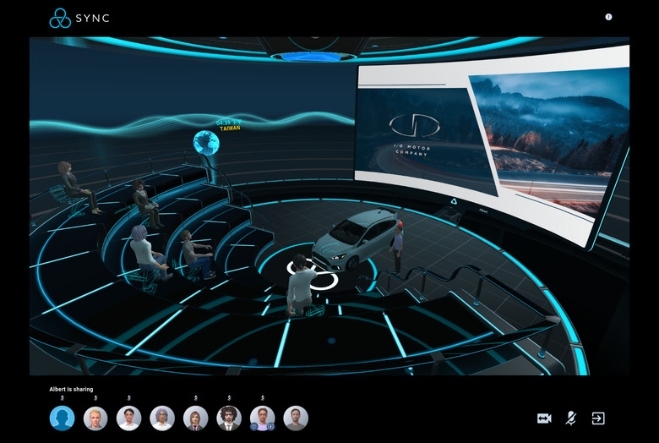Select the blue silhouette participant avatar
The width and height of the screenshot is (659, 443).
coord(62,418)
